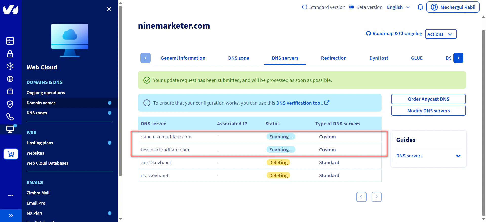Click dane.ns.cloudflare.com server cell
Screen dimensions: 486x222
166,137
